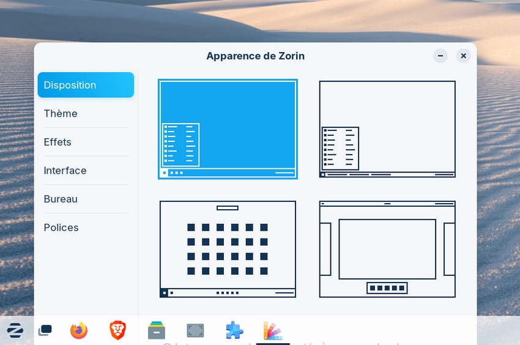Minimize the Apparence de Zorin window

[440, 56]
